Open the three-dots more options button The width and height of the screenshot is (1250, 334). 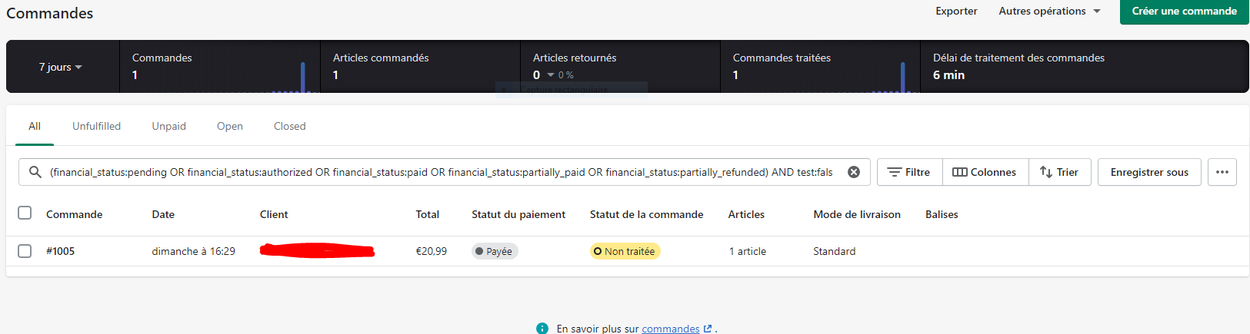(x=1222, y=172)
